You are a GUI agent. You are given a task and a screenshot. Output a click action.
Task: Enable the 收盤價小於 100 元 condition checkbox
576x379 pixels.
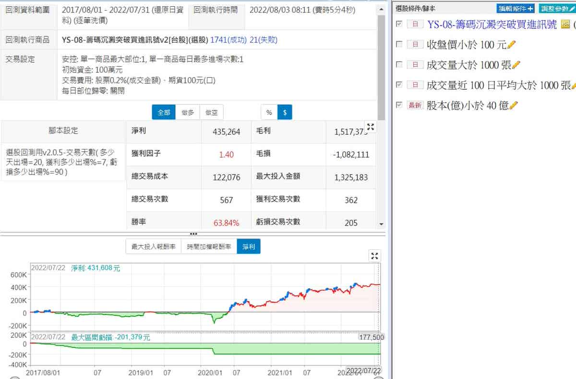point(399,45)
